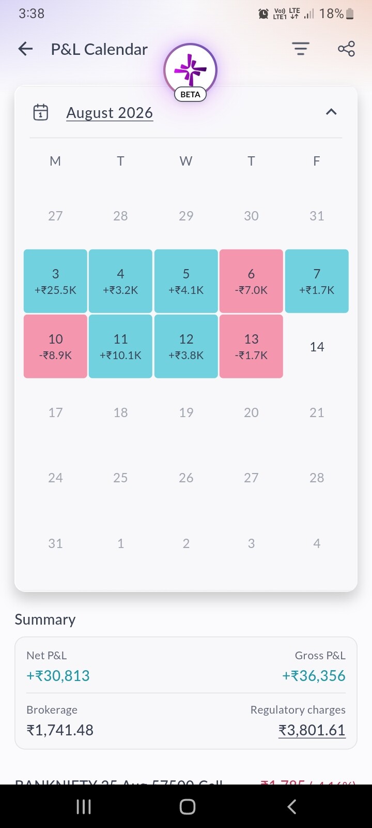Image resolution: width=372 pixels, height=828 pixels.
Task: Tap the Android navigation back chevron
Action: (x=291, y=806)
